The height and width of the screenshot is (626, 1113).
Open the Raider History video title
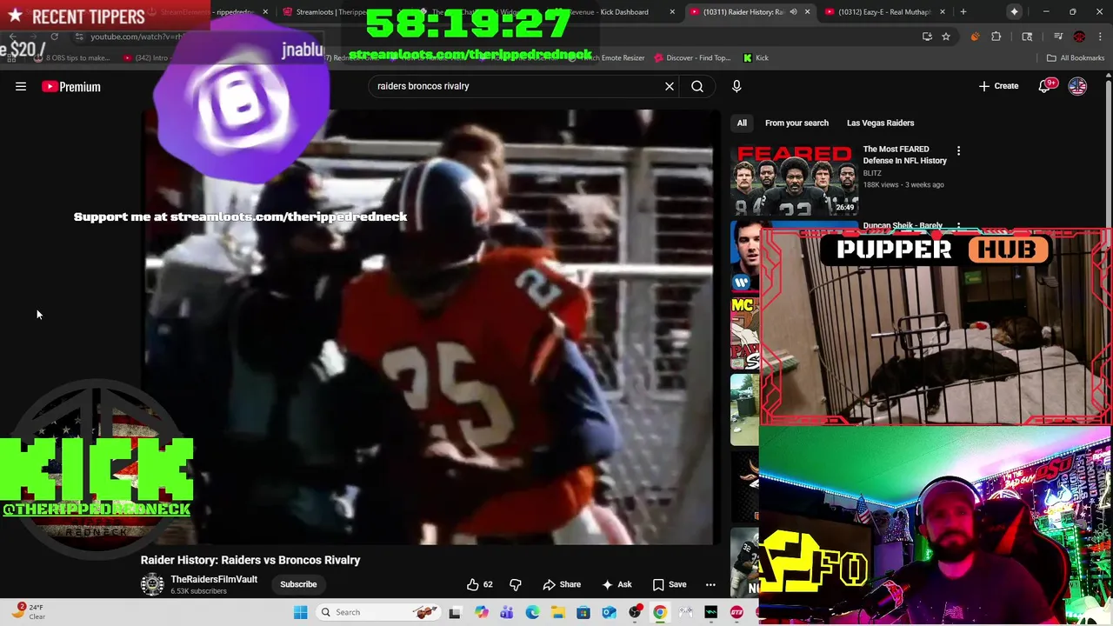250,560
